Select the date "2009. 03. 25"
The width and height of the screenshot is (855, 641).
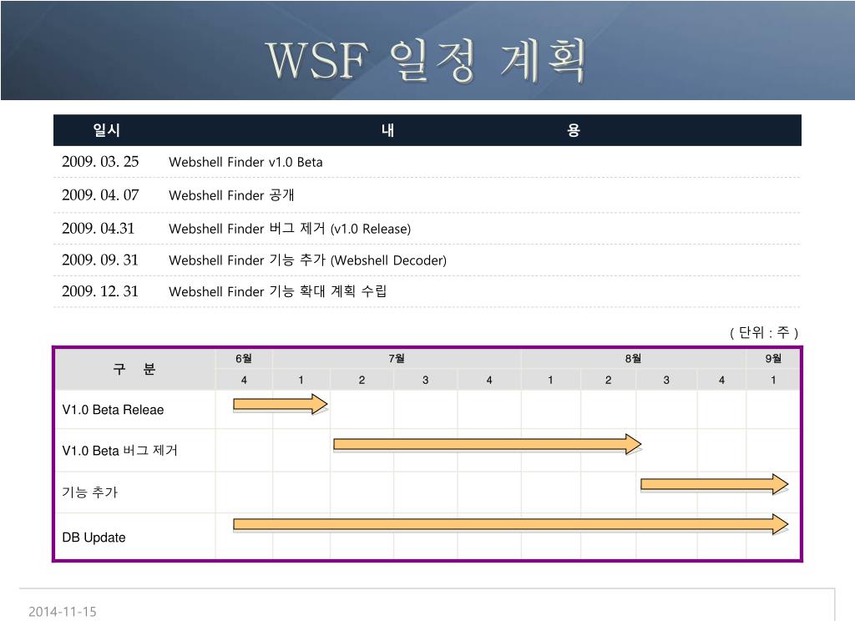[100, 162]
